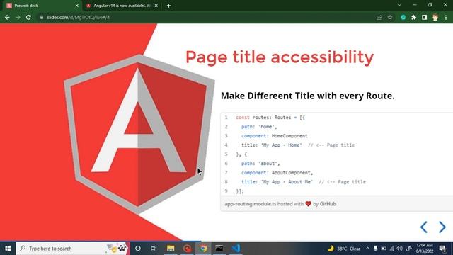The width and height of the screenshot is (453, 255).
Task: Click 'const routes: Routes = [{' line
Action: click(x=270, y=118)
